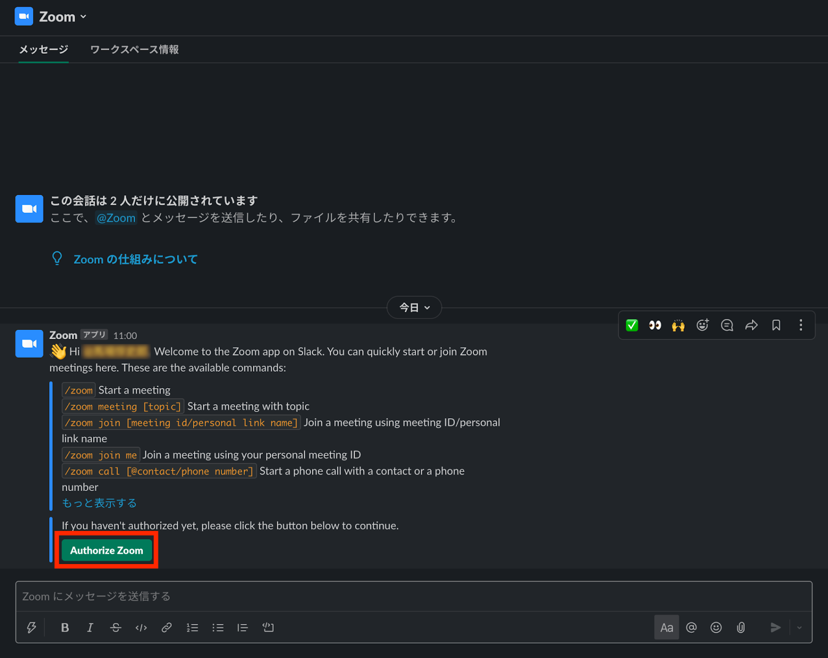Screen dimensions: 828x658
Task: Bookmark the Zoom welcome message
Action: coord(776,325)
